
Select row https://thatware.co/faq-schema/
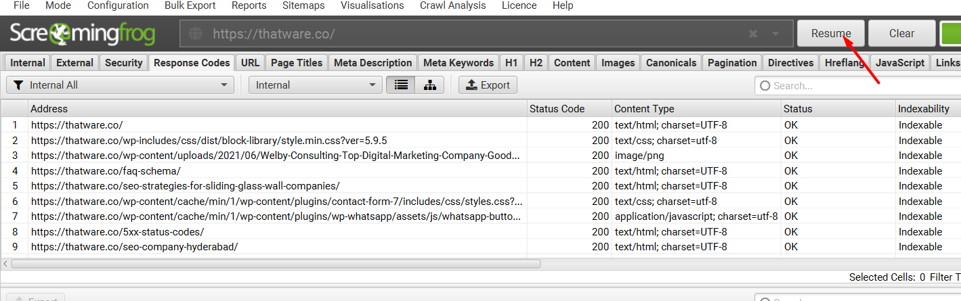coord(106,171)
